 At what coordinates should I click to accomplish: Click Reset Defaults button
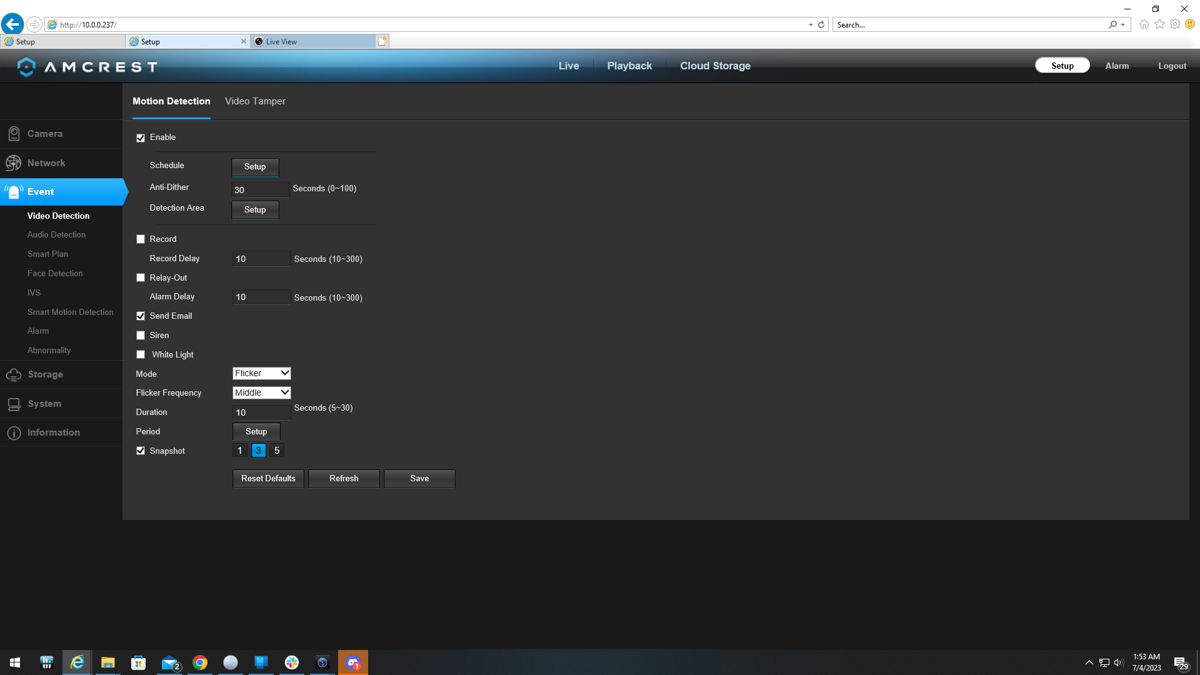268,479
